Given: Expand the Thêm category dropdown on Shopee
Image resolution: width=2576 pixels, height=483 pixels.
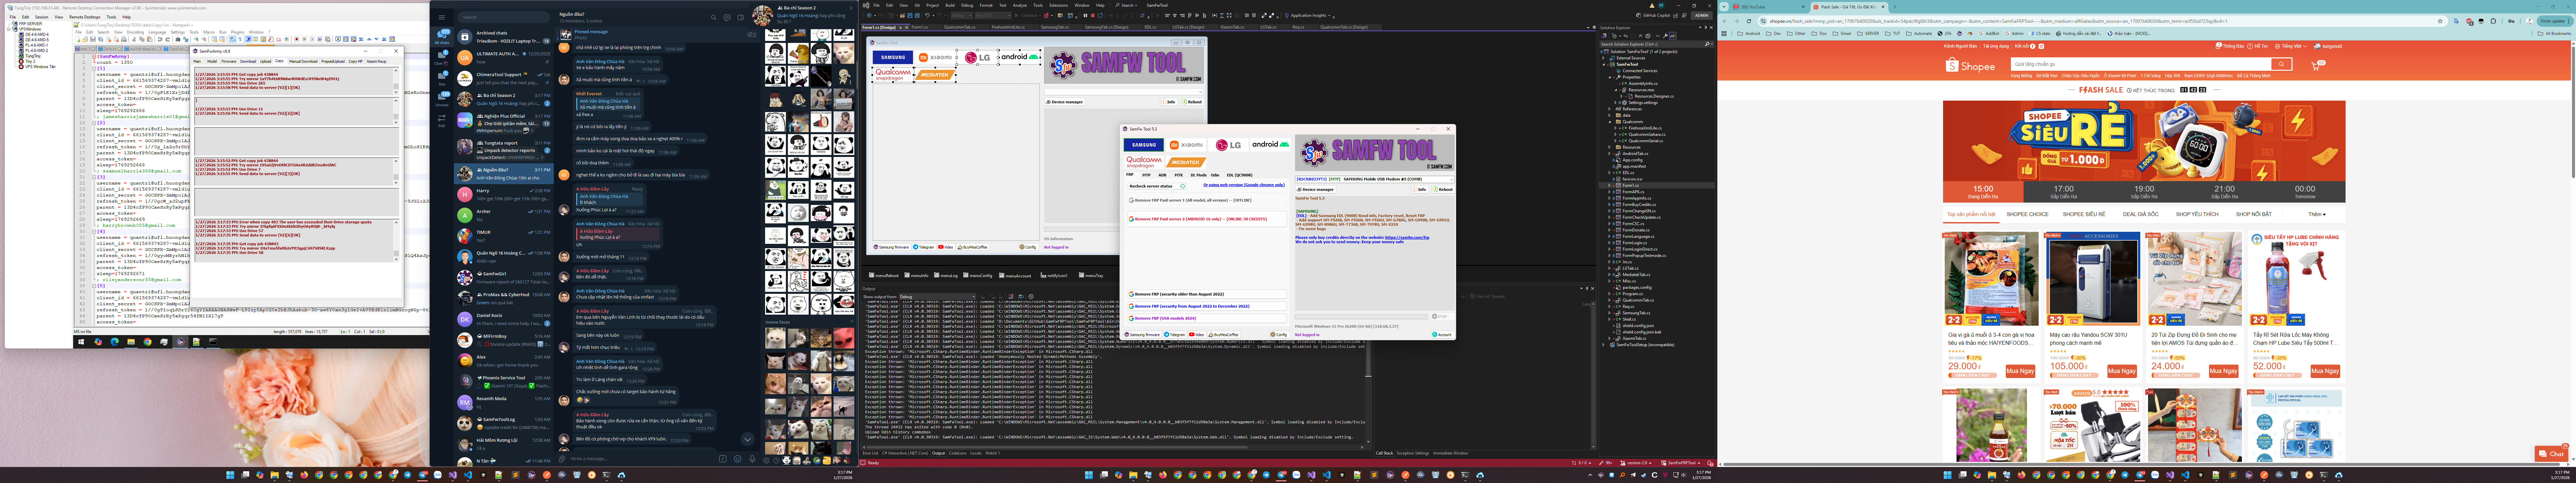Looking at the screenshot, I should point(2316,214).
